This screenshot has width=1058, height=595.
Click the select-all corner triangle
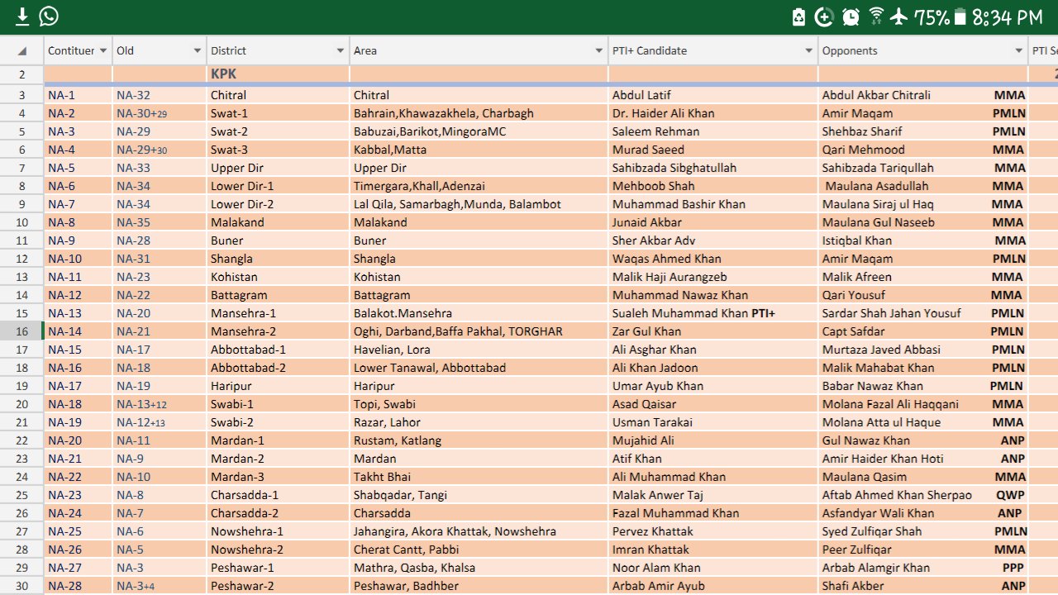[x=22, y=50]
